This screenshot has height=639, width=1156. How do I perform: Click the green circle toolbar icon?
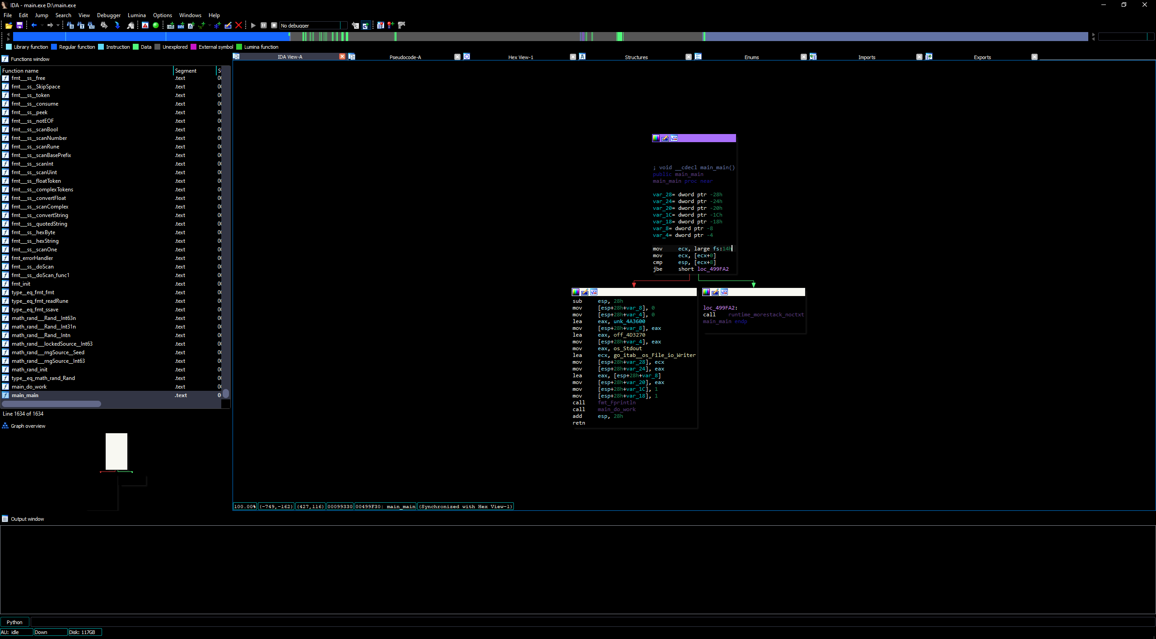tap(156, 25)
